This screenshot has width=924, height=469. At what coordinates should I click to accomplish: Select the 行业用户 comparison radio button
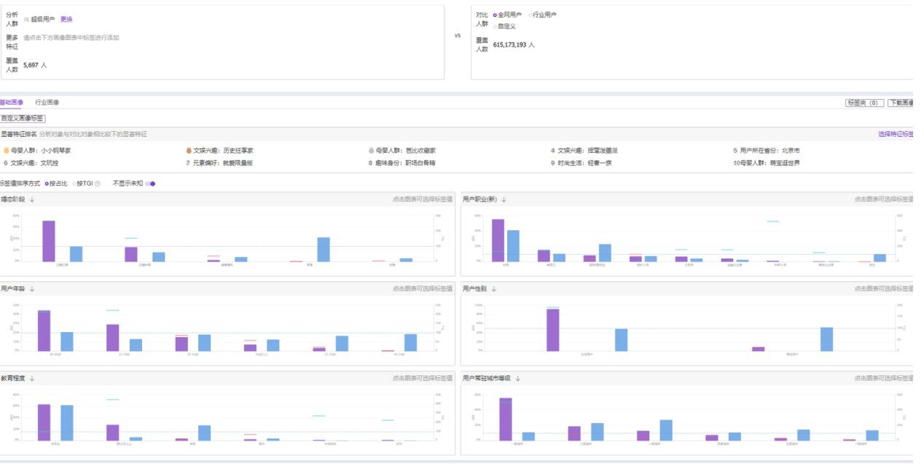click(x=530, y=15)
